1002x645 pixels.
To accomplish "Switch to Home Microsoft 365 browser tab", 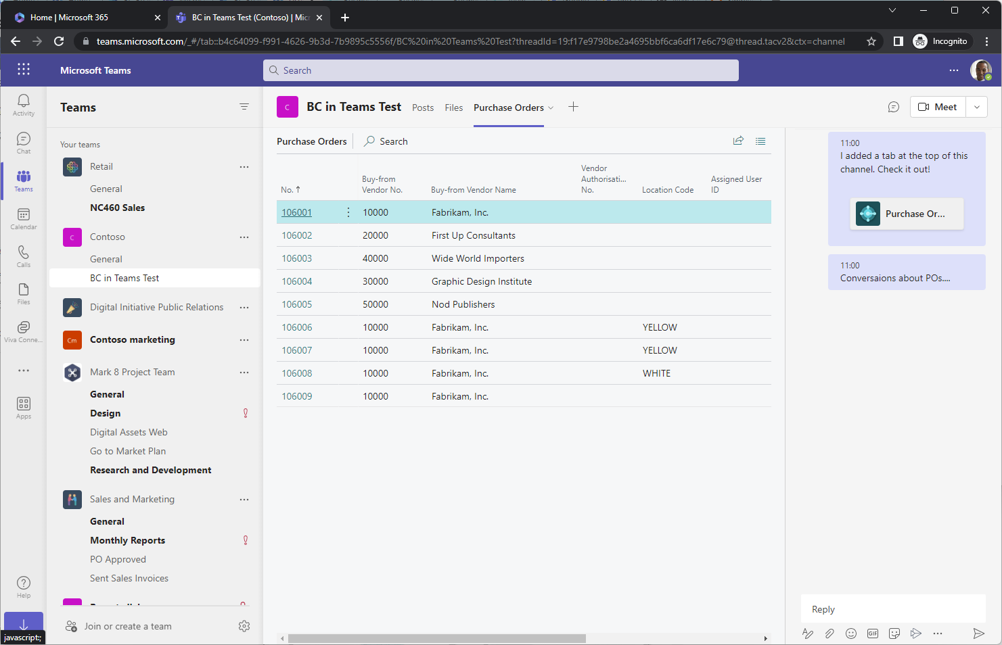I will click(x=86, y=18).
